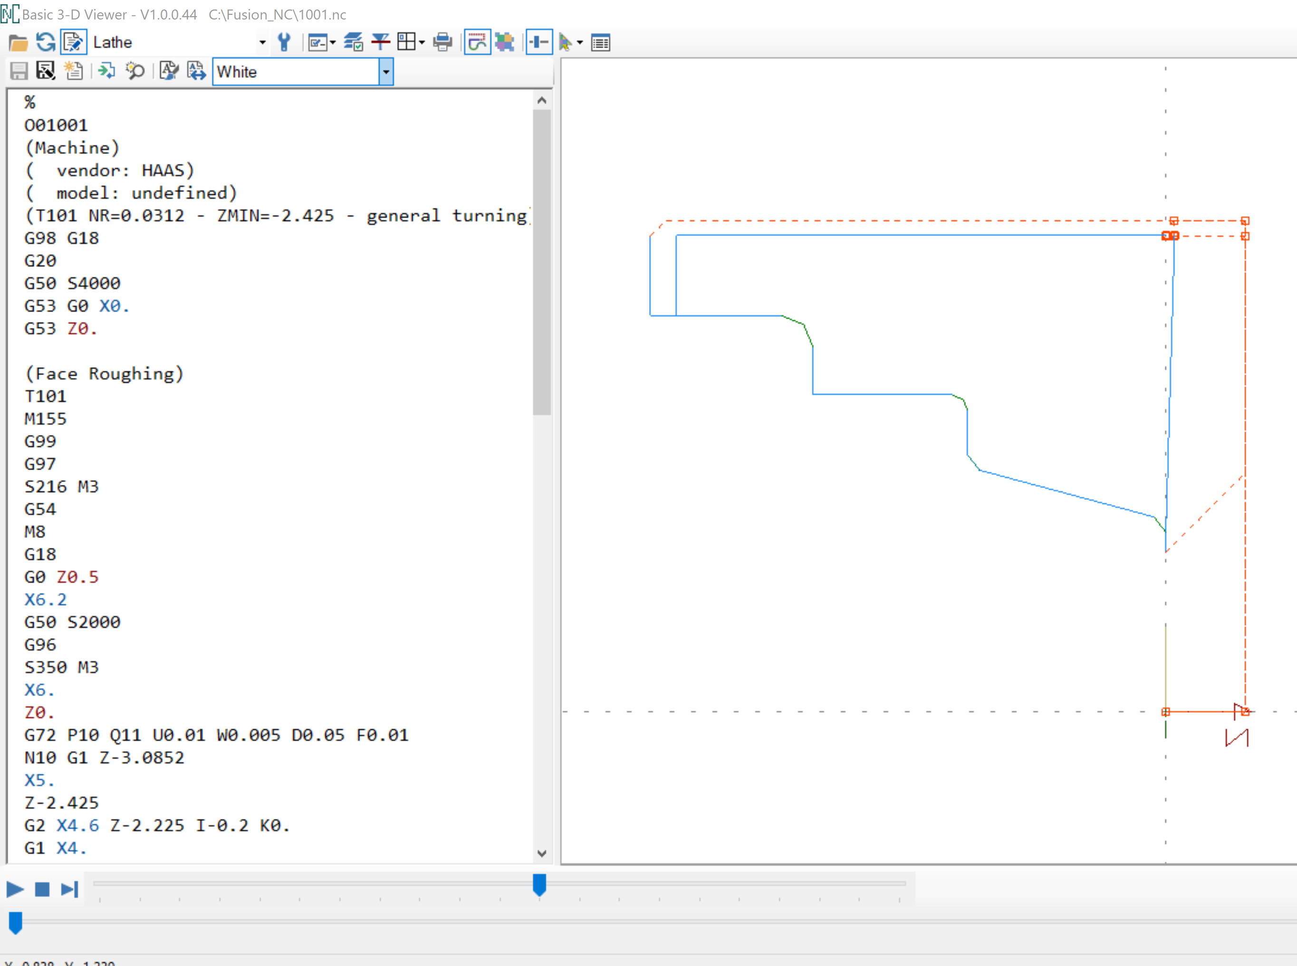This screenshot has height=966, width=1297.
Task: Toggle the editor panel document icon
Action: click(x=74, y=43)
